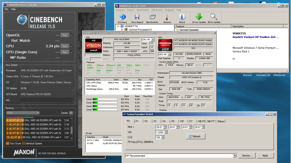Click Hewlett-Packard HP Pavilion dv6 link text
The height and width of the screenshot is (163, 291).
[255, 37]
